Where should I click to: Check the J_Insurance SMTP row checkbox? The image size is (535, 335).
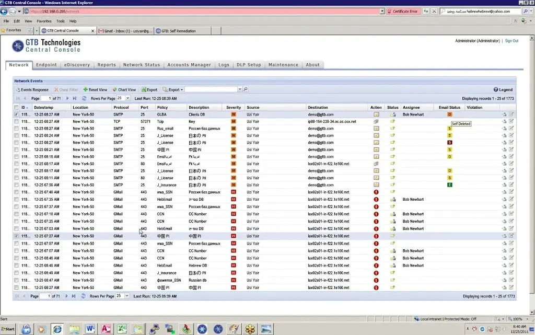(x=16, y=185)
